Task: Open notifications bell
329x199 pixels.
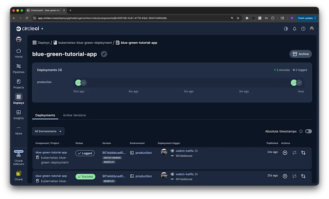Action: [x=295, y=29]
